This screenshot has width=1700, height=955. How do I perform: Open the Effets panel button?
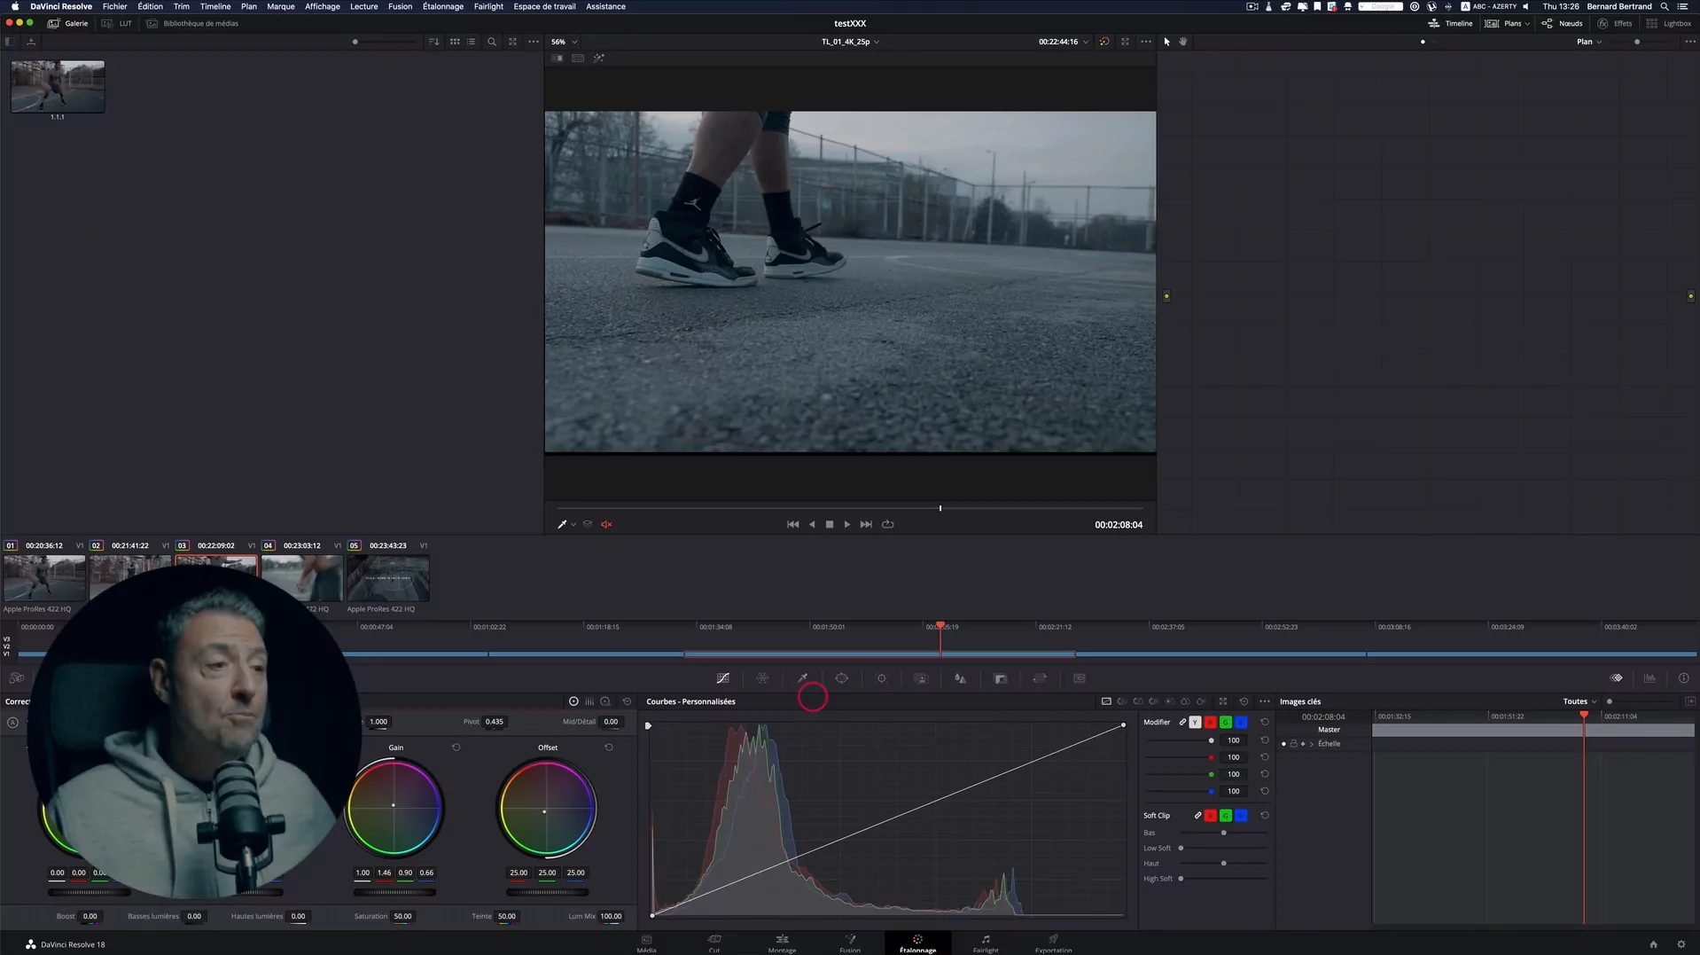coord(1615,24)
